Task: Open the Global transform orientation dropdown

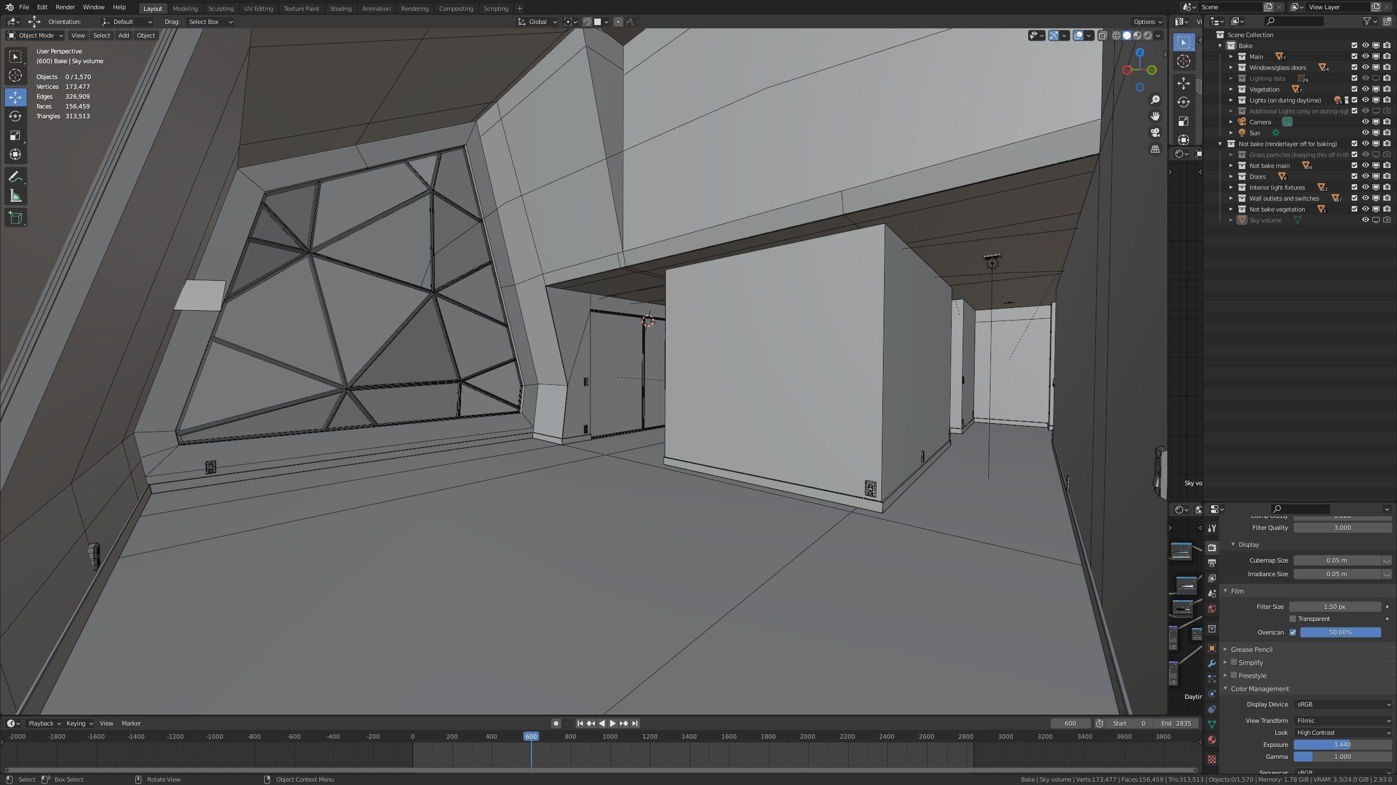Action: point(537,22)
